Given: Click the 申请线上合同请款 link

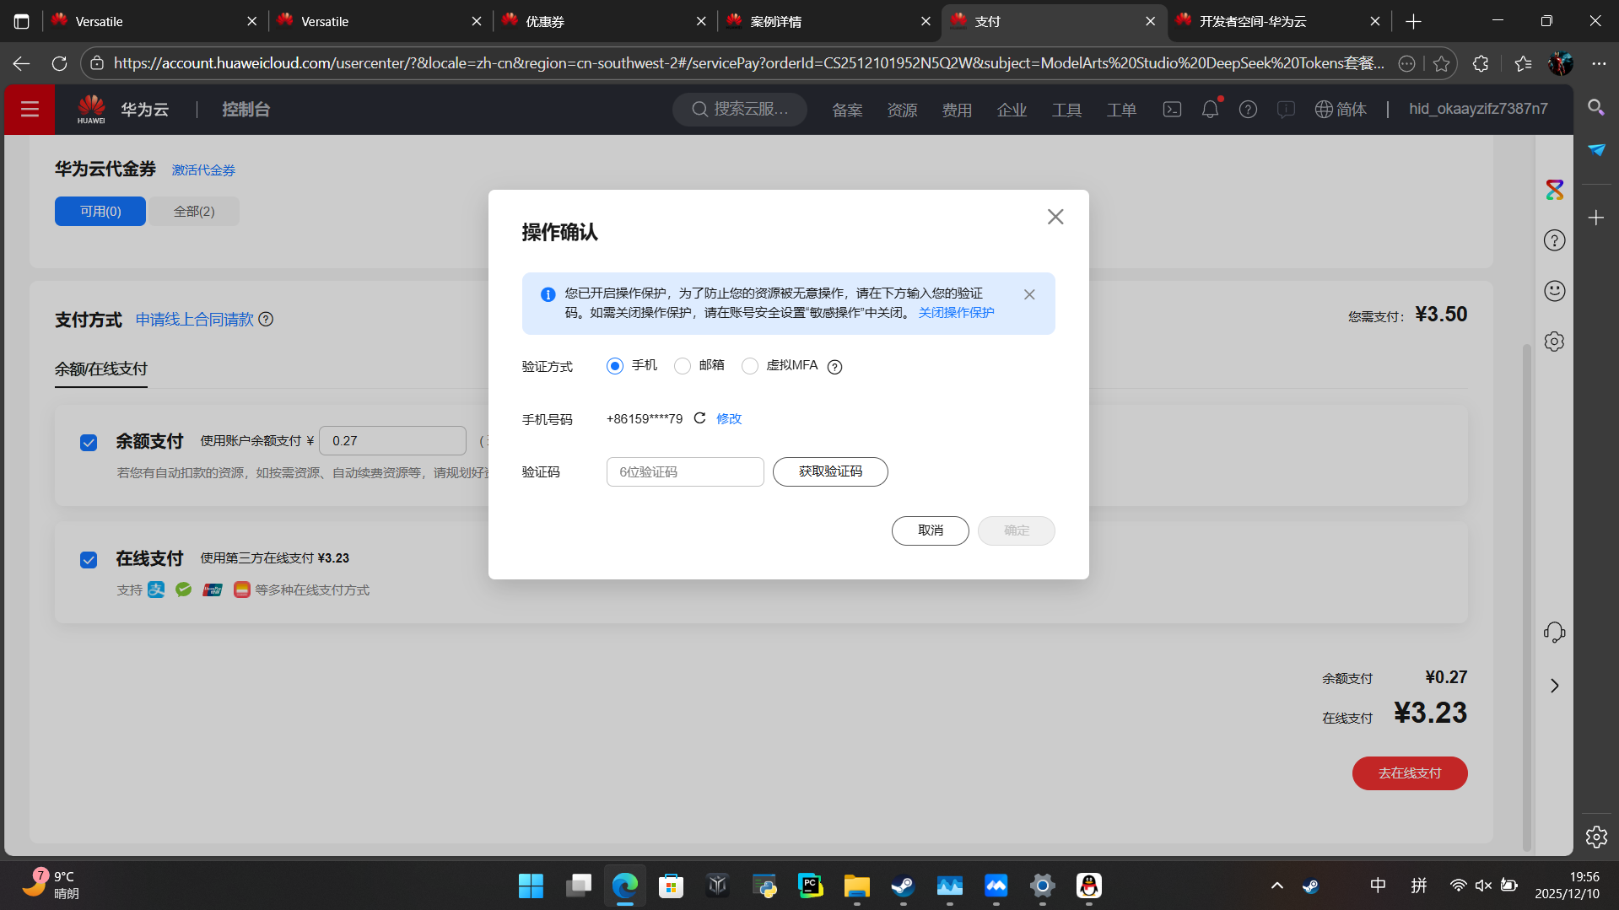Looking at the screenshot, I should point(194,320).
